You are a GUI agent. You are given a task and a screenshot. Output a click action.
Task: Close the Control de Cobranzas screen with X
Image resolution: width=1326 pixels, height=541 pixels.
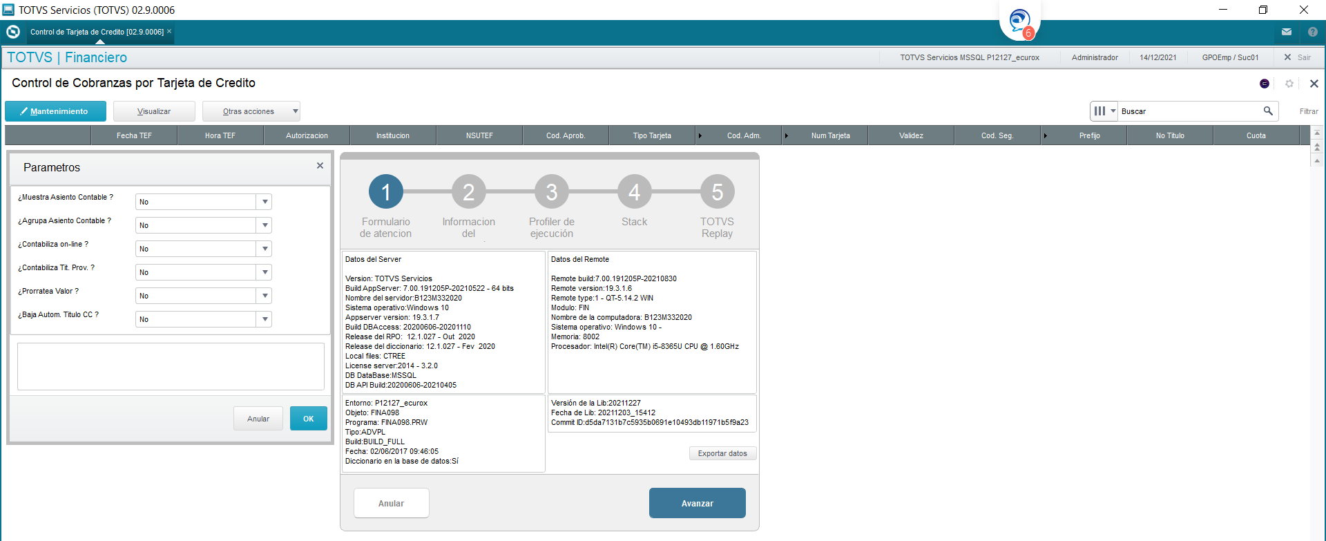[x=1314, y=84]
